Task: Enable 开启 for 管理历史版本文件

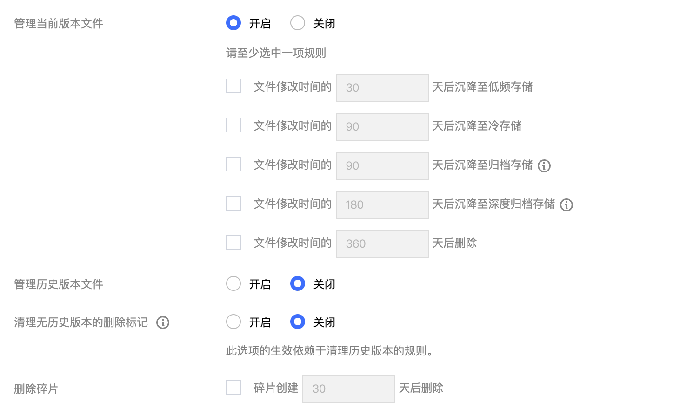Action: 233,283
